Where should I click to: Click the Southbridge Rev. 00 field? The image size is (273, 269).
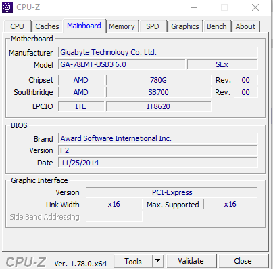tap(246, 92)
